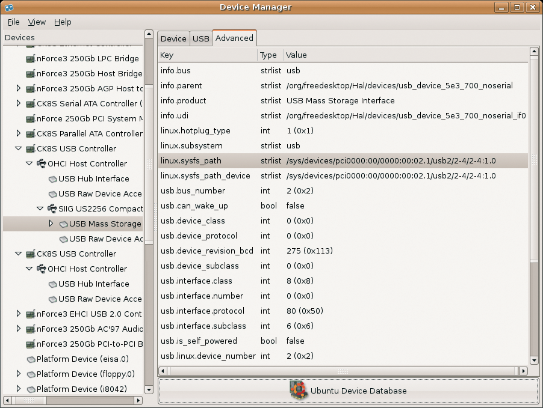Click the nForce3 250Gb PCI-to-PCI bridge icon

[31, 344]
